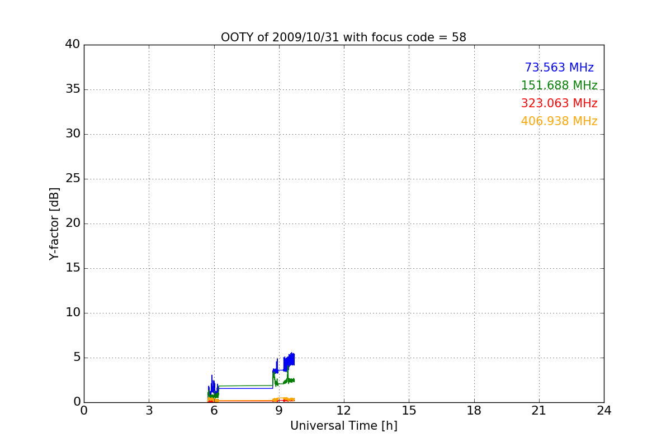
Task: Click x-axis tick label '6'
Action: 214,411
